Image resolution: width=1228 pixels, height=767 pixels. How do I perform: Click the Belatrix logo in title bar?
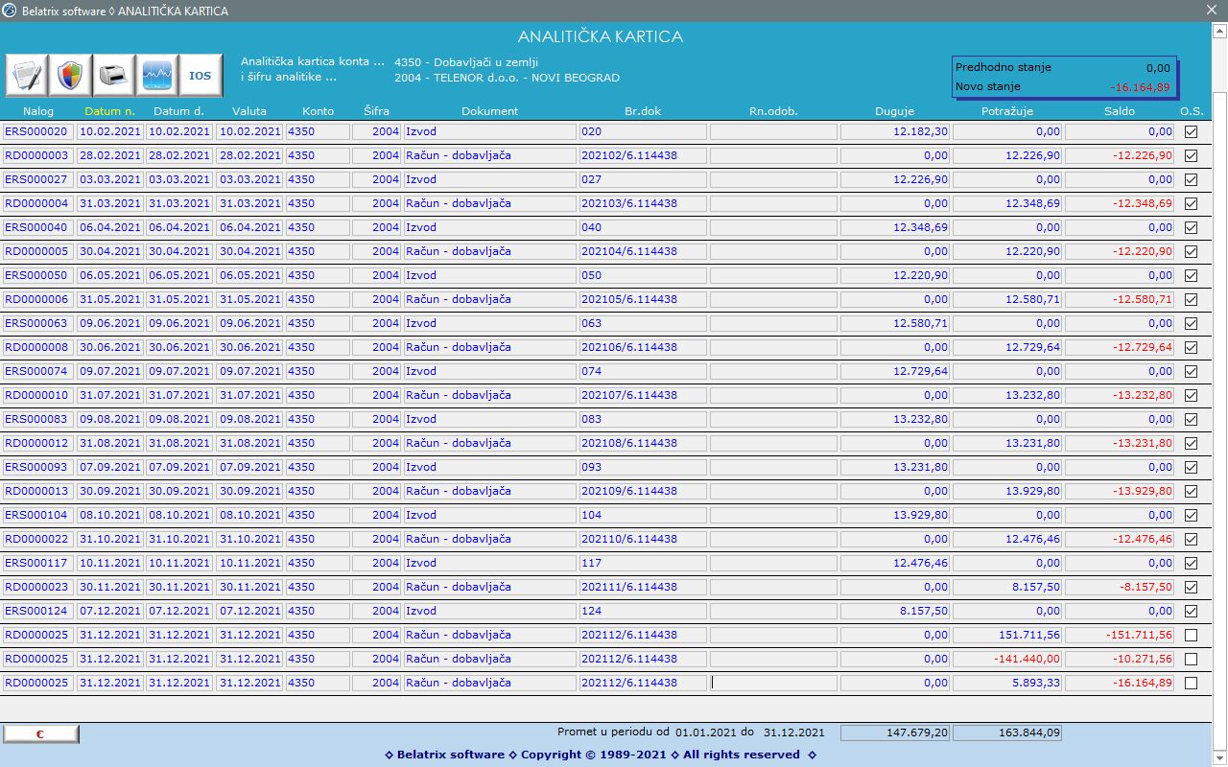pyautogui.click(x=11, y=11)
